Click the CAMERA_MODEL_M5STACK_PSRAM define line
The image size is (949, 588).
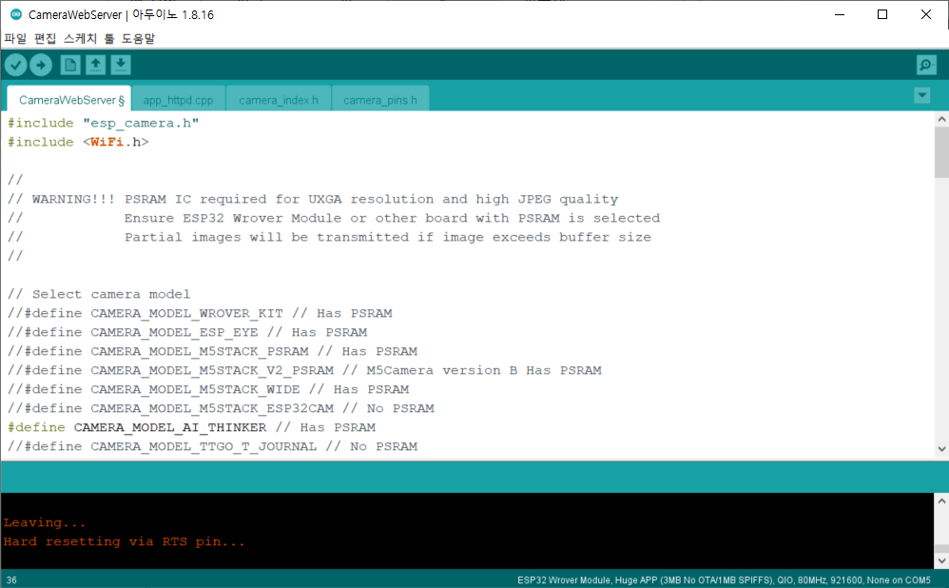212,351
